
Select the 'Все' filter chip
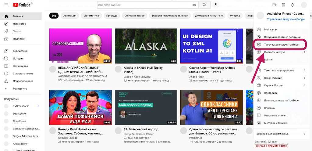54,16
